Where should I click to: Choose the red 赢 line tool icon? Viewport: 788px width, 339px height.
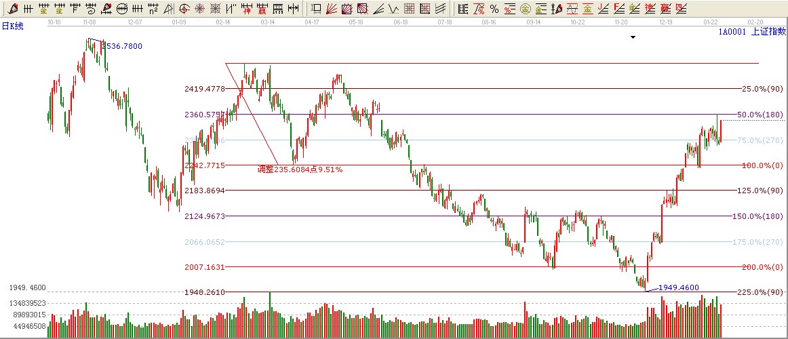pos(262,9)
